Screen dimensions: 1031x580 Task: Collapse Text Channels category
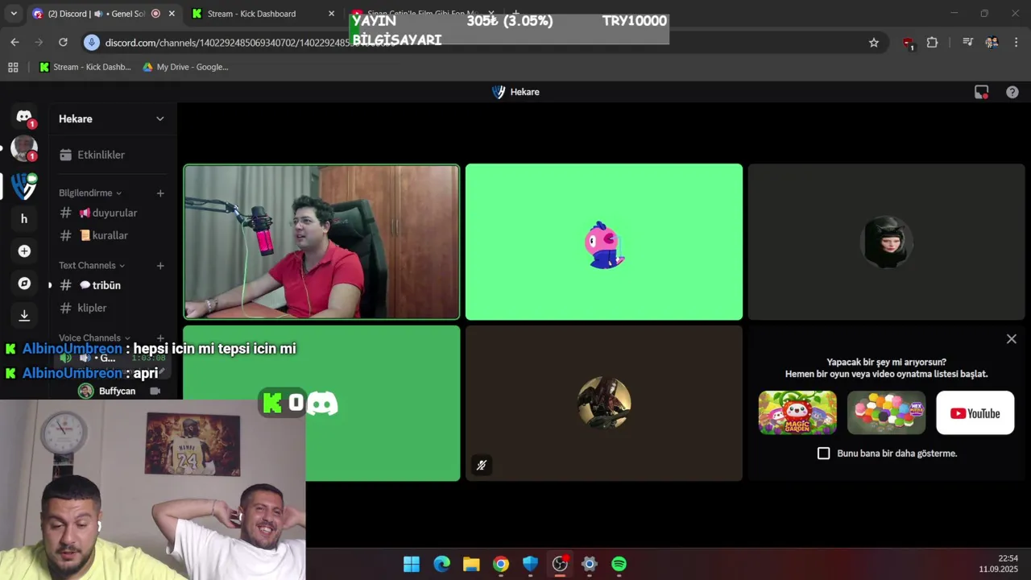tap(92, 266)
